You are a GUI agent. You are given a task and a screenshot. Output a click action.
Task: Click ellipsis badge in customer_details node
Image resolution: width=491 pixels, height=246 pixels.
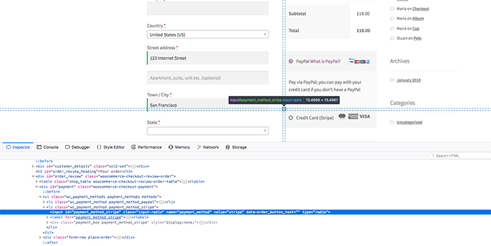133,167
